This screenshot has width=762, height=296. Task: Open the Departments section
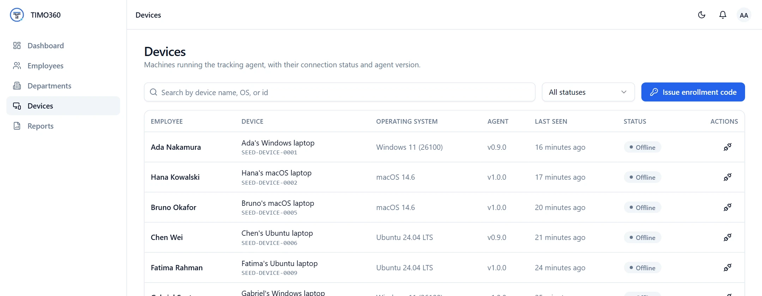pyautogui.click(x=63, y=86)
